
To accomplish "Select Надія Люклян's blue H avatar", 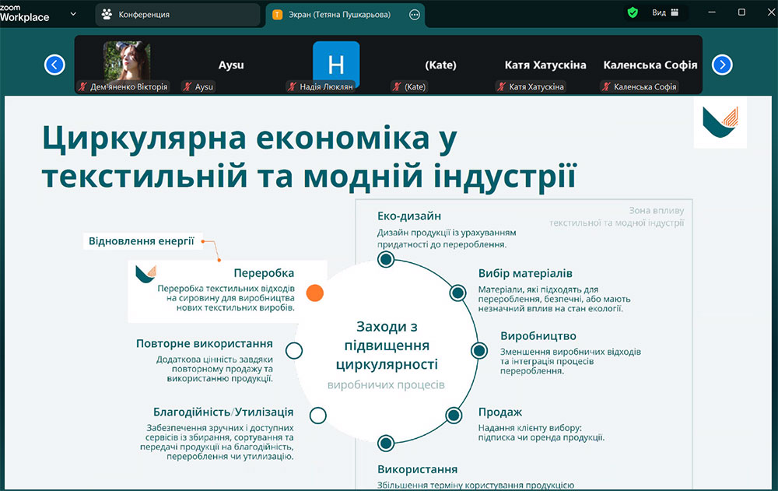I will click(x=336, y=61).
